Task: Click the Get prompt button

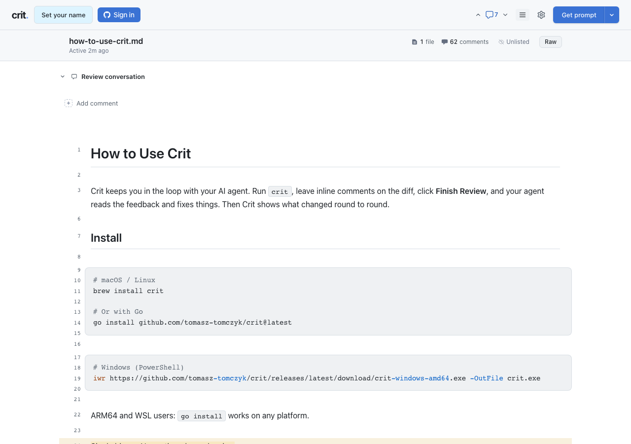Action: click(x=579, y=15)
